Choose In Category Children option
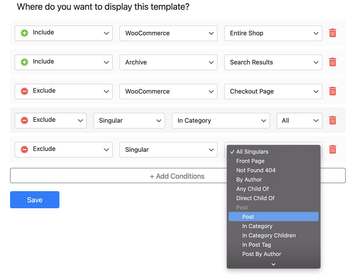357x280 pixels. pyautogui.click(x=274, y=236)
